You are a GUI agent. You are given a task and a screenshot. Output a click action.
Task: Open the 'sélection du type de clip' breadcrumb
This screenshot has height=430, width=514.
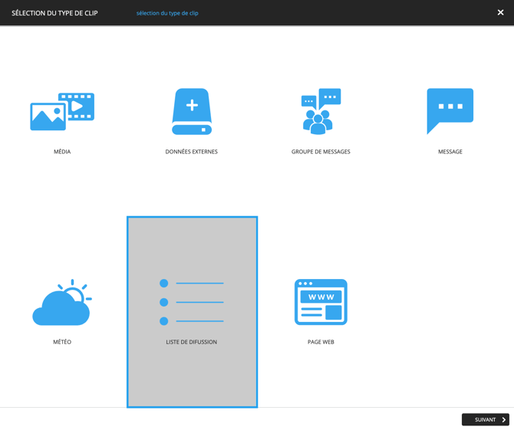[167, 13]
